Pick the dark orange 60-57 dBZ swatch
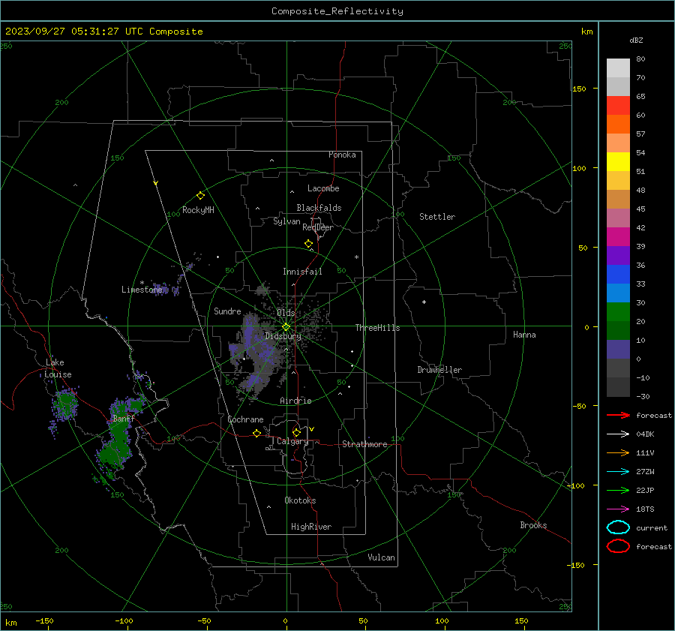 [x=618, y=125]
